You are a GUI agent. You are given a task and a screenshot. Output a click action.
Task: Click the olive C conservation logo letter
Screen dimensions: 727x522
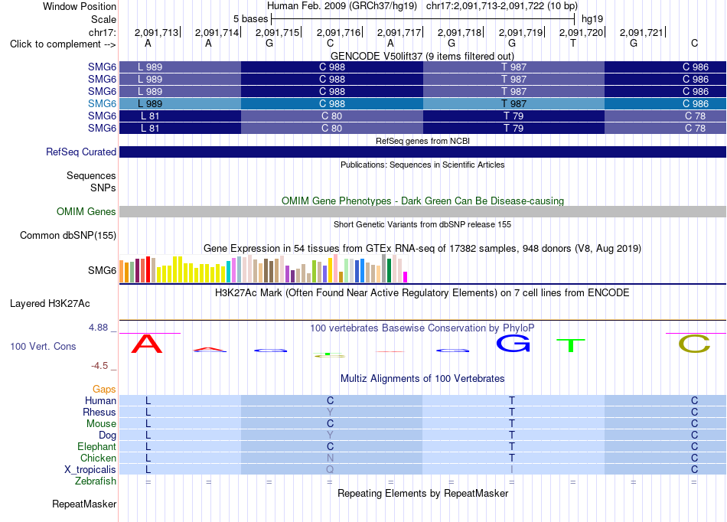[x=694, y=344]
